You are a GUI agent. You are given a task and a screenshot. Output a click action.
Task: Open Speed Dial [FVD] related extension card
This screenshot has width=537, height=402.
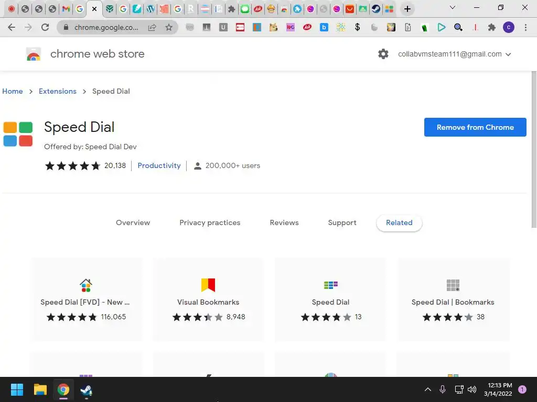pos(86,299)
